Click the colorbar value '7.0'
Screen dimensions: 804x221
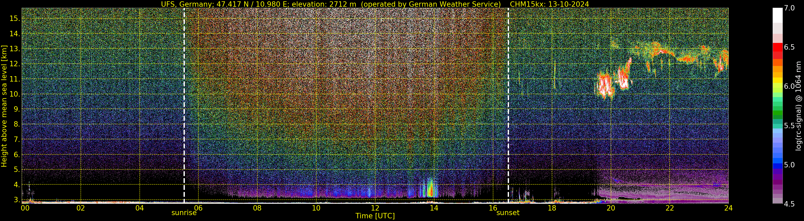789,8
